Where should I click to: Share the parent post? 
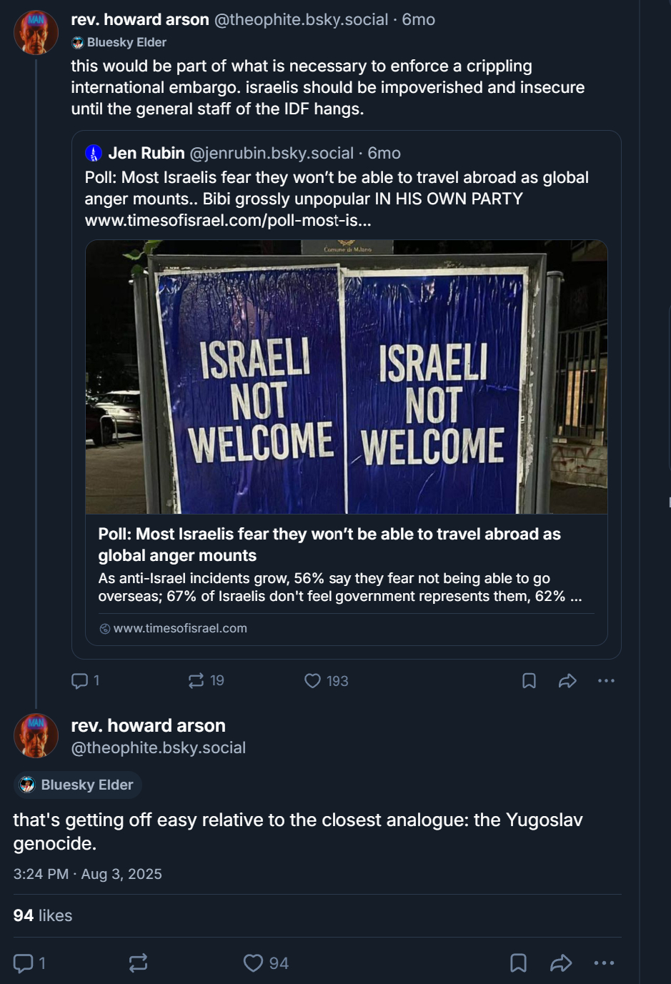tap(567, 681)
